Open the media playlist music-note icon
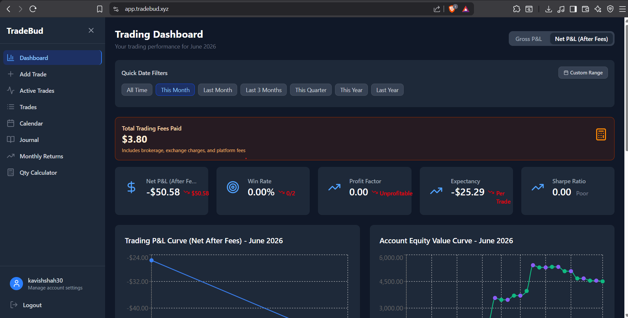 (x=561, y=9)
